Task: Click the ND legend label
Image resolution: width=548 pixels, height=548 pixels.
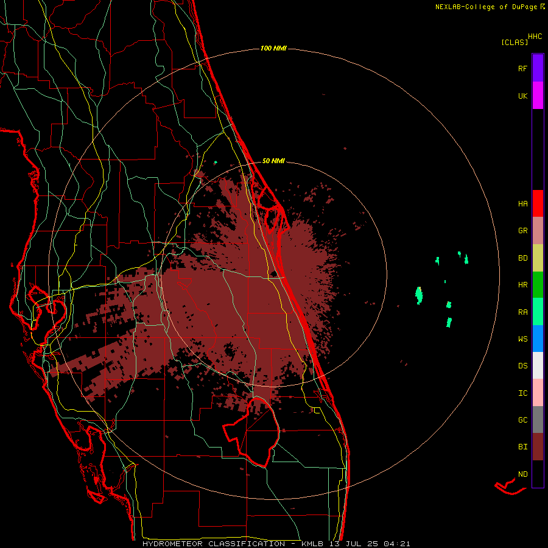Action: [x=522, y=474]
